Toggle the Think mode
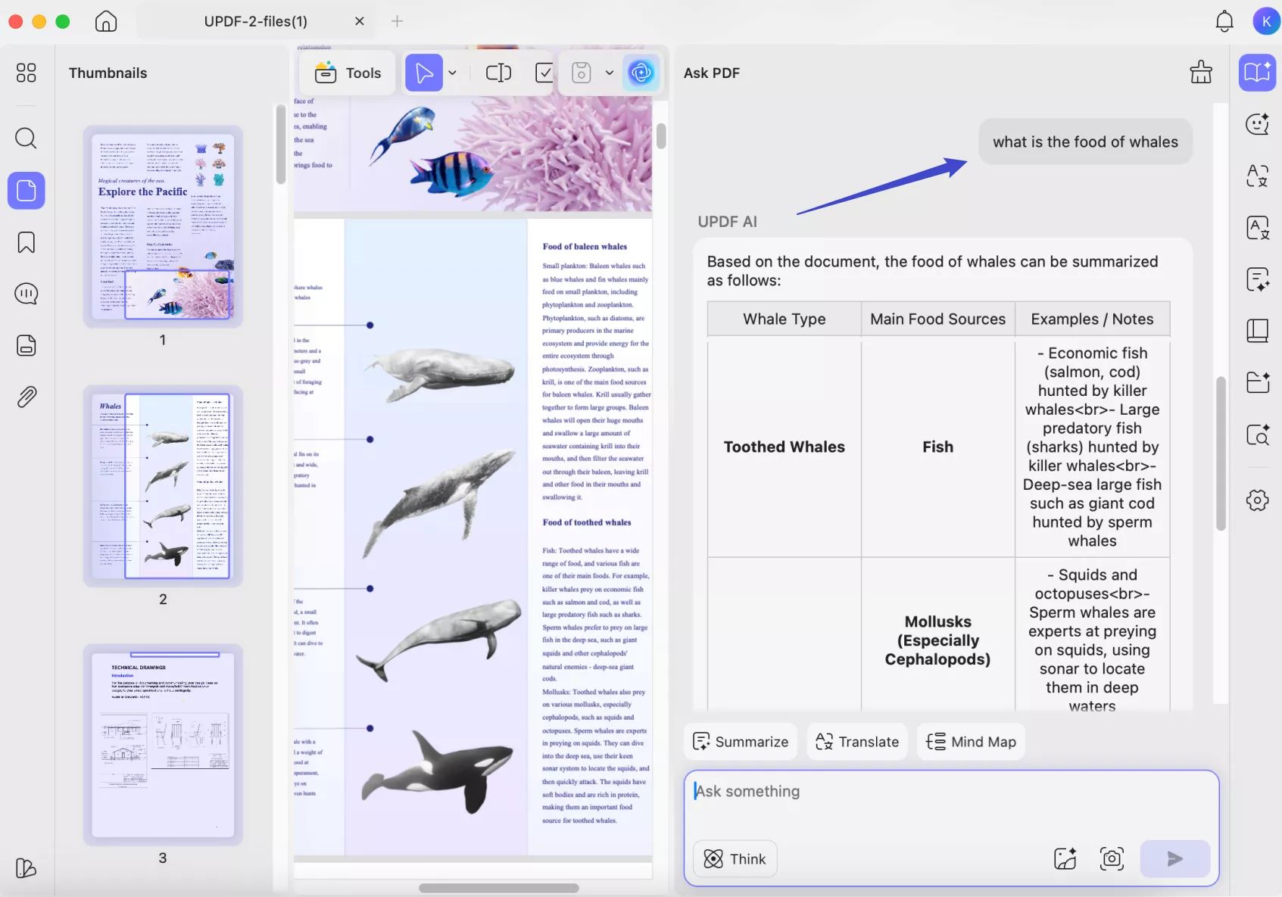1282x897 pixels. [735, 858]
